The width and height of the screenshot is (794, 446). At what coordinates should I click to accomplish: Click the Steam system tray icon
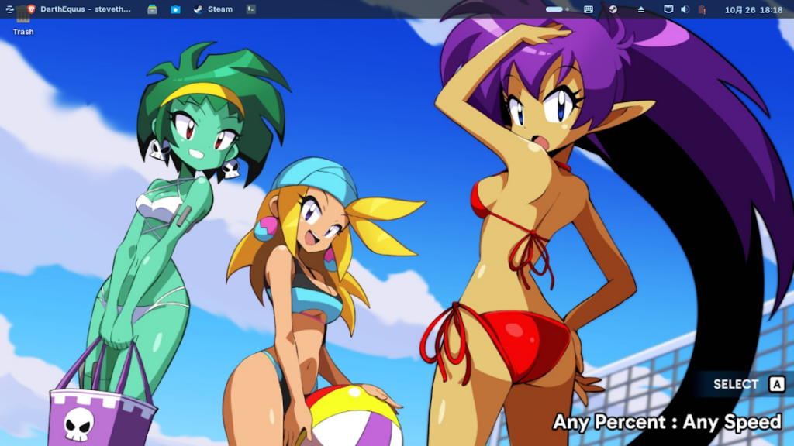[613, 9]
